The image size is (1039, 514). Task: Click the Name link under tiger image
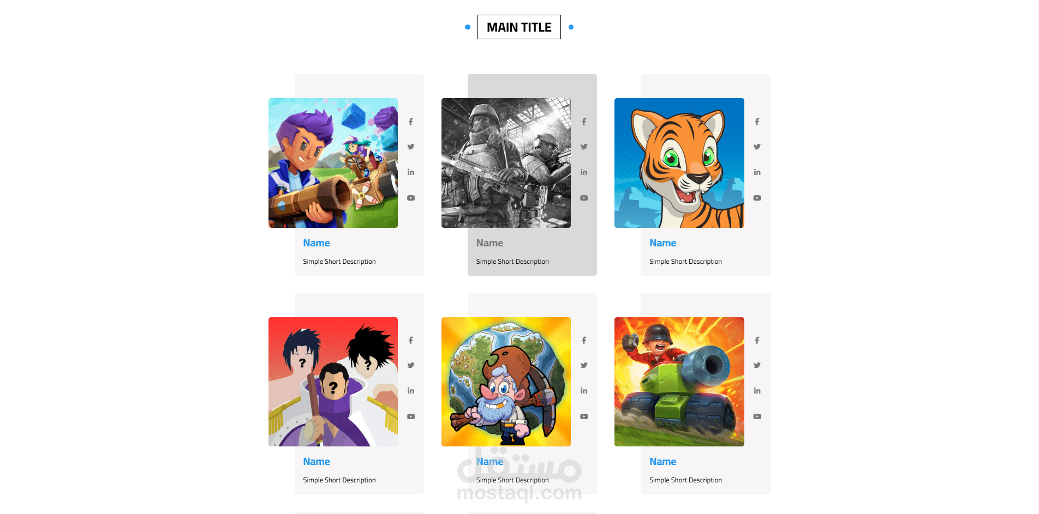[x=662, y=243]
